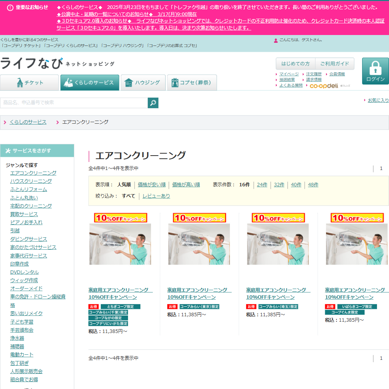This screenshot has width=389, height=389.
Task: Open the first air conditioner cleaning thumbnail
Action: [120, 244]
